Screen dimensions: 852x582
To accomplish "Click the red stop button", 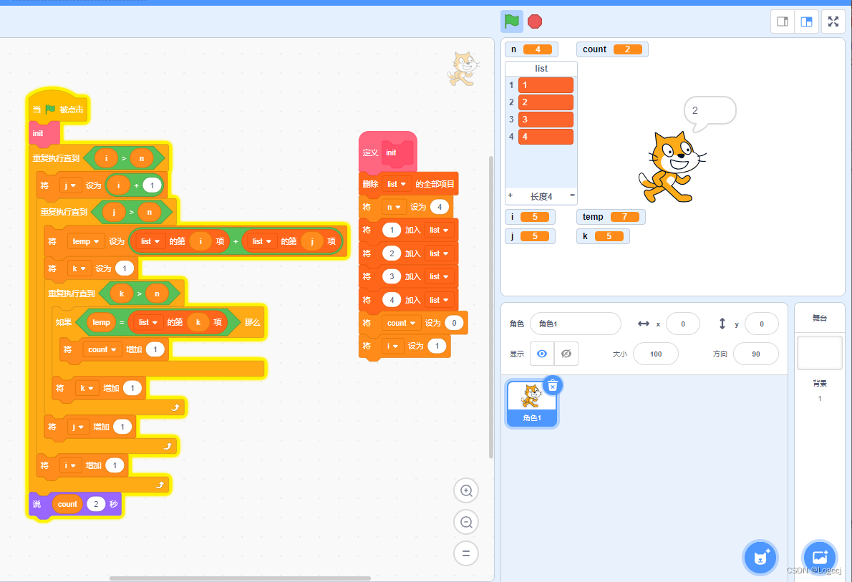I will coord(535,21).
